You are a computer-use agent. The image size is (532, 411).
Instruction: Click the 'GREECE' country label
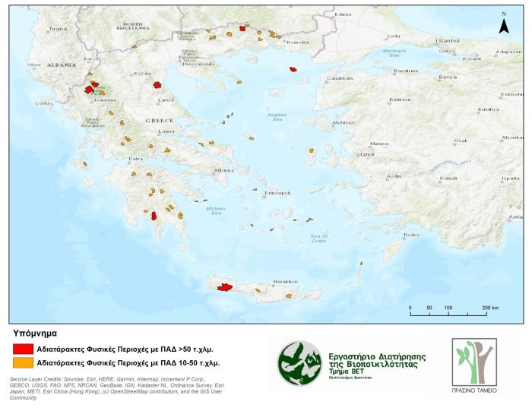pos(160,120)
